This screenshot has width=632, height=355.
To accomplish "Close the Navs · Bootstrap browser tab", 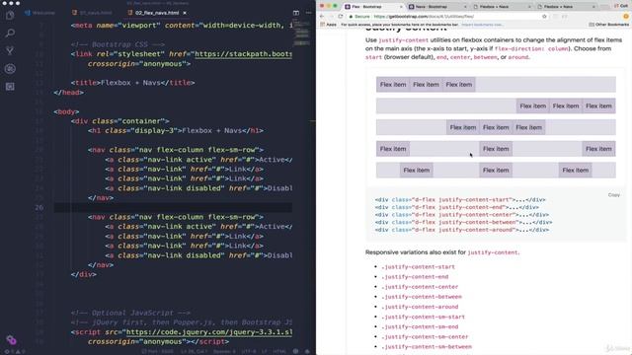I will coord(465,7).
